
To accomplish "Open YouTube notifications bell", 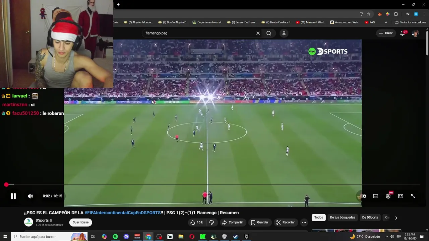I will (403, 33).
